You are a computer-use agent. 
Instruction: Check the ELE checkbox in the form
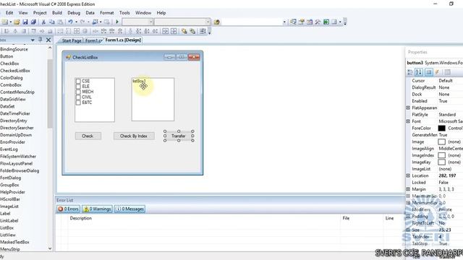(78, 87)
